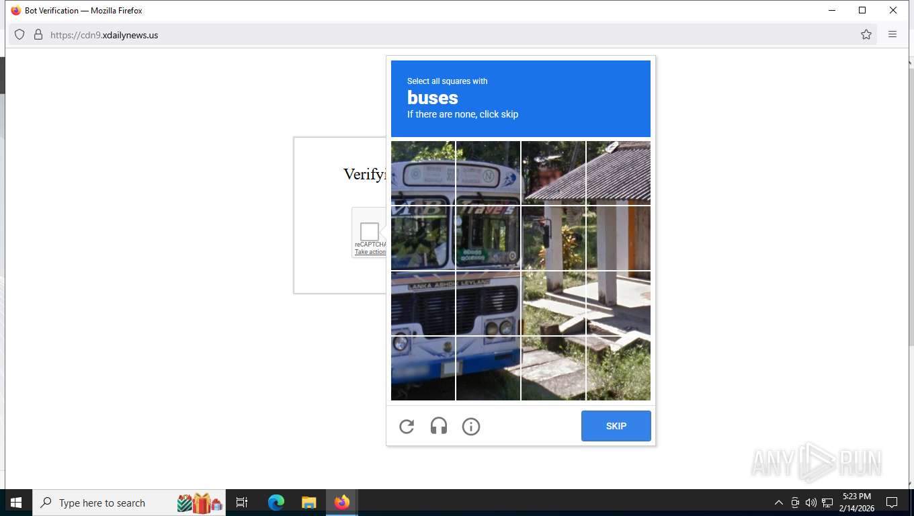Open the Firefox hamburger menu
The width and height of the screenshot is (914, 516).
pos(892,35)
